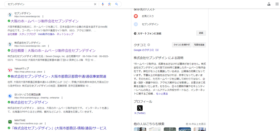Viewport: 280px width, 131px height.
Task: Open more options for map.yahoo.co.jp result
Action: coord(44,72)
